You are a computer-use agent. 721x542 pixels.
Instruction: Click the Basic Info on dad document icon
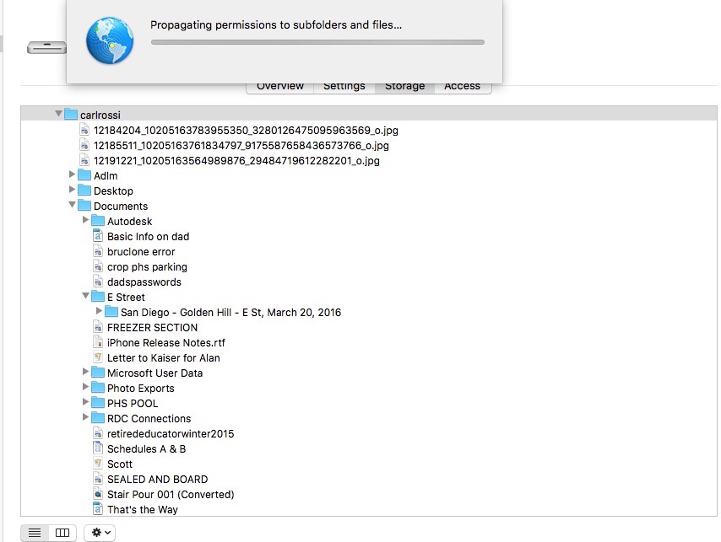(x=97, y=236)
